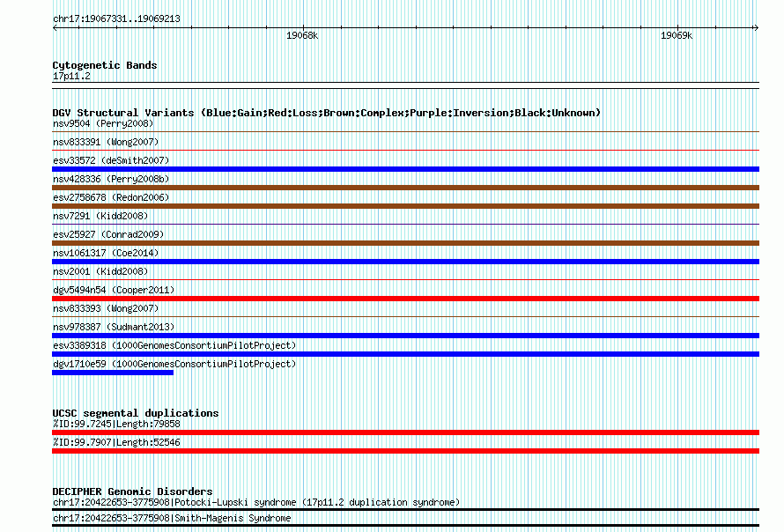Open variant nsv833391 (Wong2007)
The width and height of the screenshot is (784, 532).
coord(106,142)
